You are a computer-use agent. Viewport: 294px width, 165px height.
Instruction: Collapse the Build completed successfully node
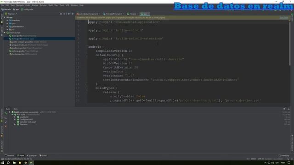(10, 112)
